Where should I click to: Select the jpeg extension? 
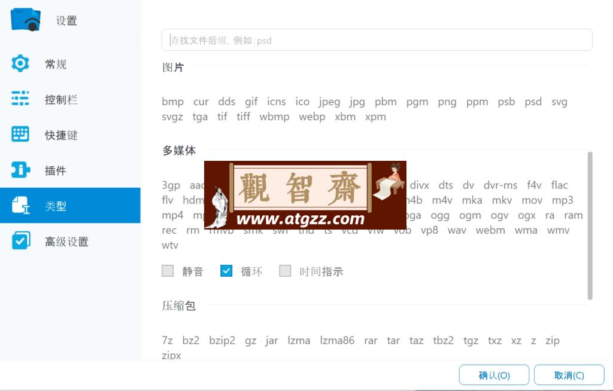click(329, 102)
